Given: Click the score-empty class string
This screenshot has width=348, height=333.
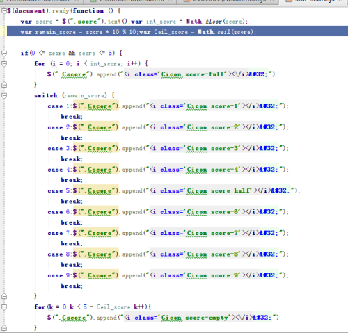Looking at the screenshot, I should (x=207, y=318).
